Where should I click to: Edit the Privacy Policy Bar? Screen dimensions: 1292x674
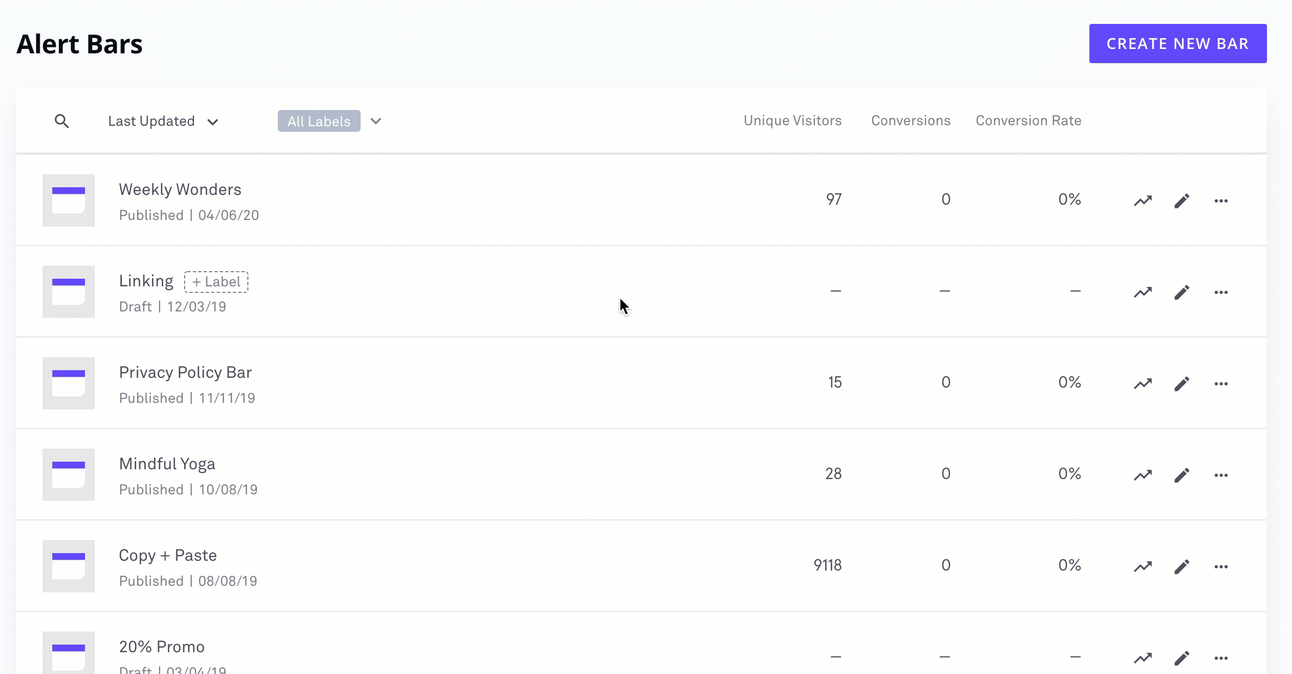[x=1181, y=384]
